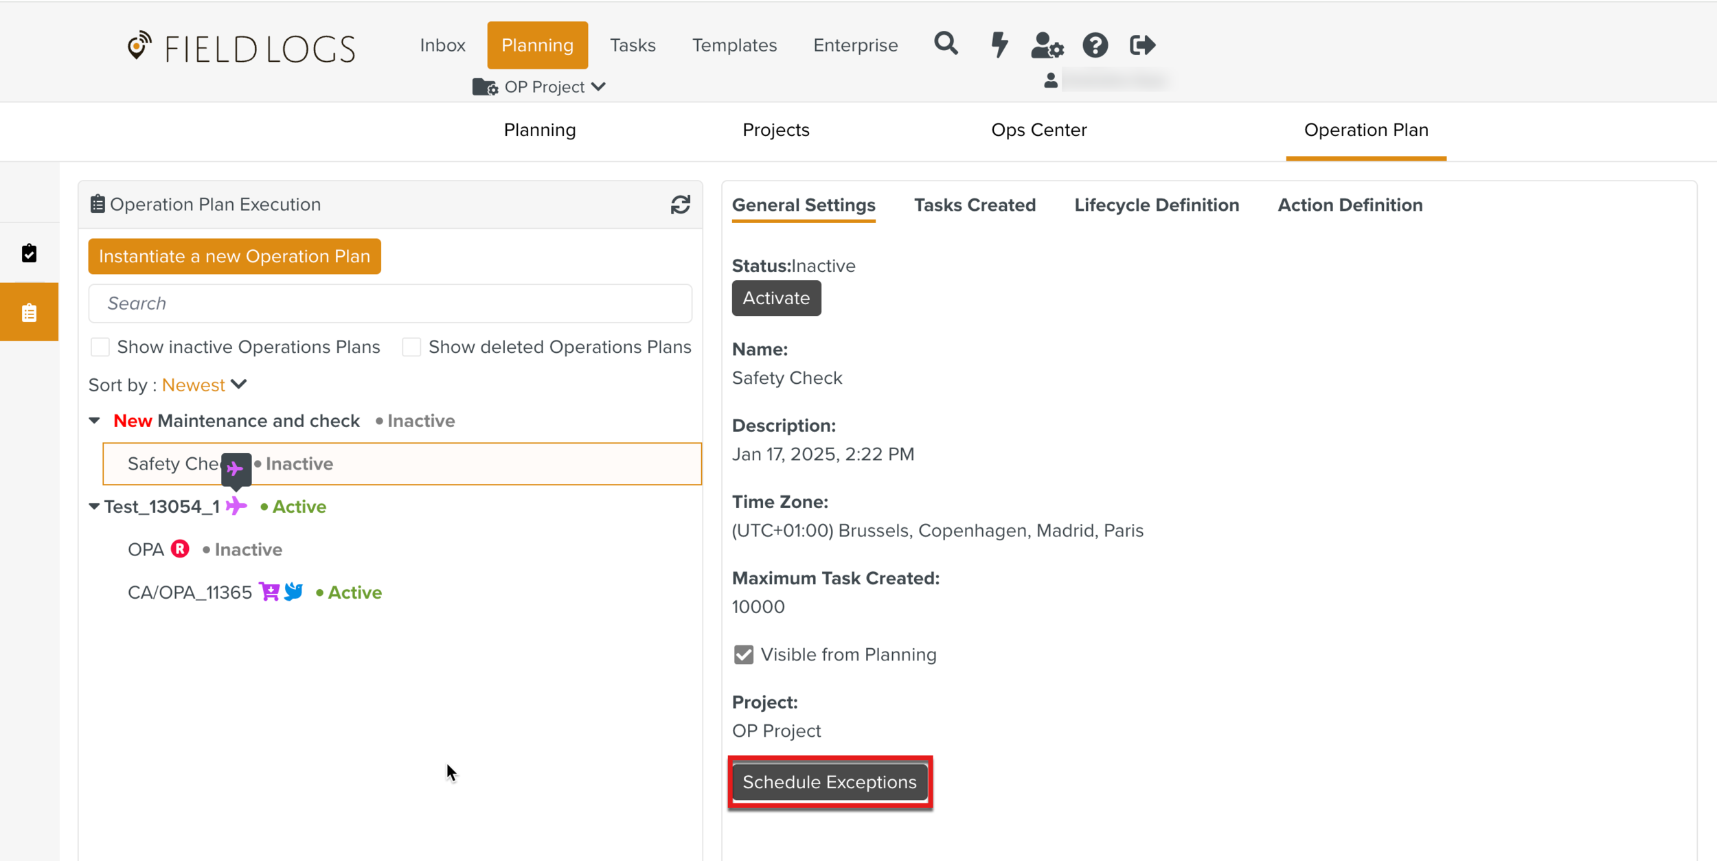Select the clipboard checkmark sidebar icon
The image size is (1717, 861).
pos(29,253)
